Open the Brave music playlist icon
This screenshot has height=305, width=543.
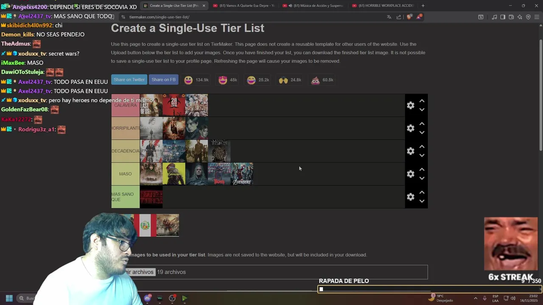pyautogui.click(x=494, y=17)
